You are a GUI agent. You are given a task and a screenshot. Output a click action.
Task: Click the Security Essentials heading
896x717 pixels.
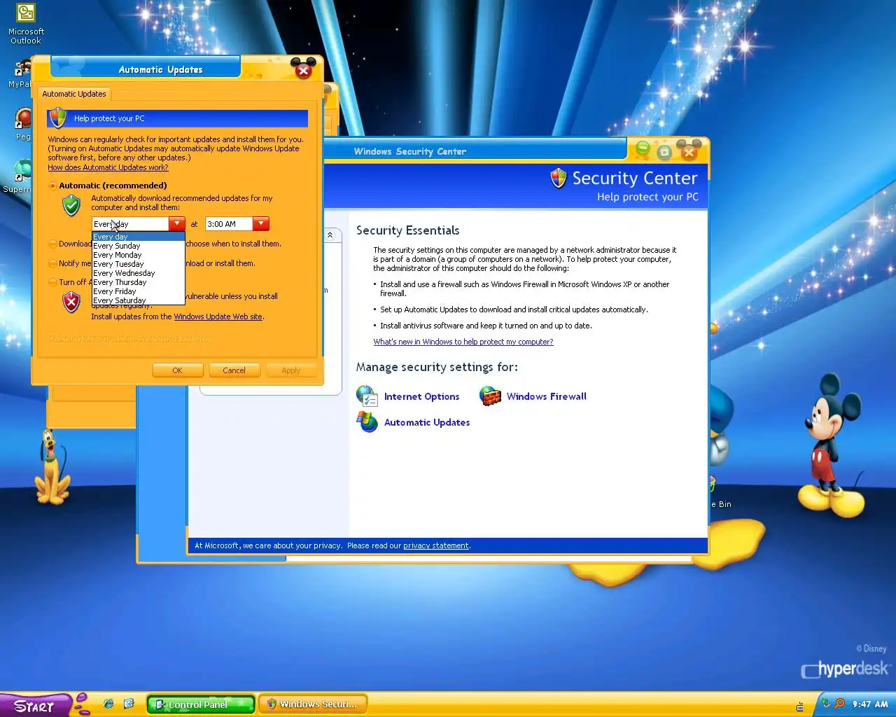tap(408, 230)
